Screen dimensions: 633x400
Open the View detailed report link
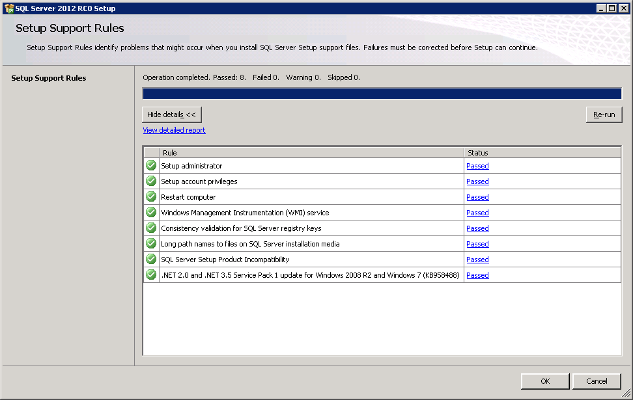174,130
